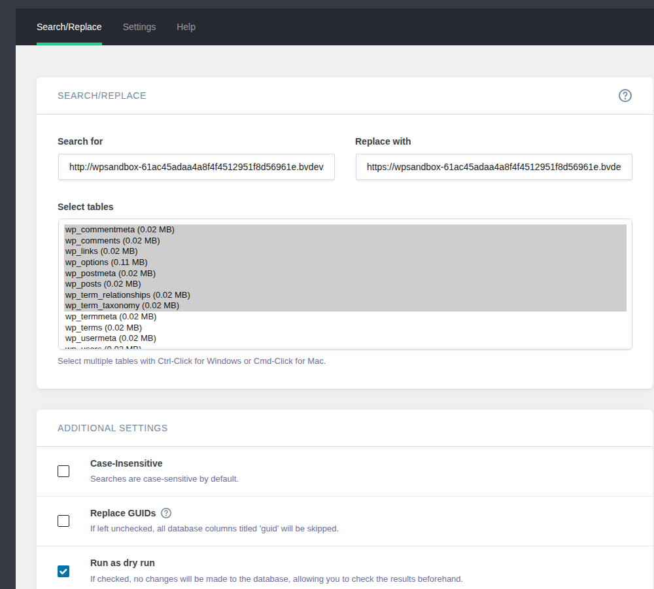Select wp_term_relationships (0.02 MB) table
Viewport: 654px width, 589px height.
[x=345, y=294]
